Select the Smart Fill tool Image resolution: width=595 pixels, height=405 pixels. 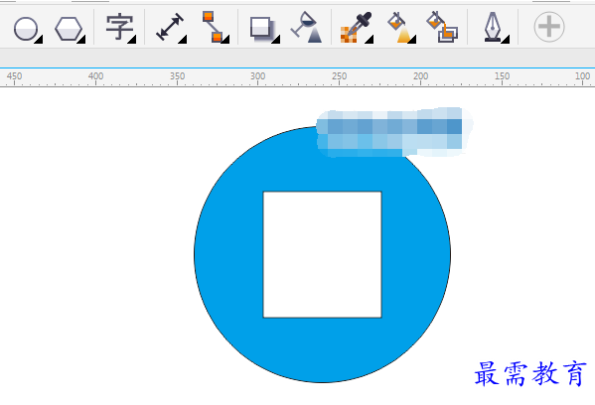tap(442, 27)
